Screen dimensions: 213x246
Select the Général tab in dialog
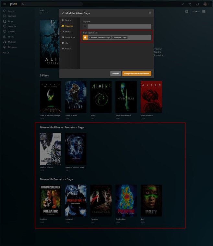66,20
